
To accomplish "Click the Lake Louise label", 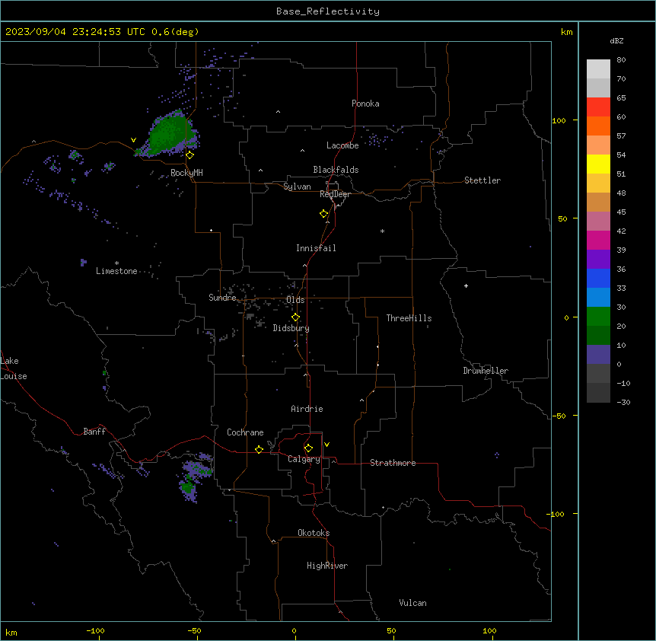I will click(14, 368).
